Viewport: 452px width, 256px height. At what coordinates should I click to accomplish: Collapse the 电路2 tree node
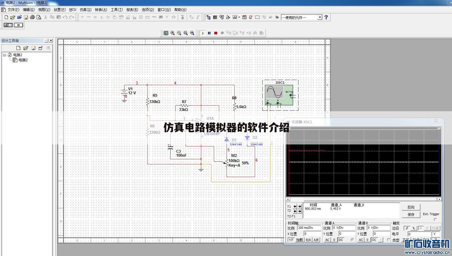pyautogui.click(x=5, y=55)
